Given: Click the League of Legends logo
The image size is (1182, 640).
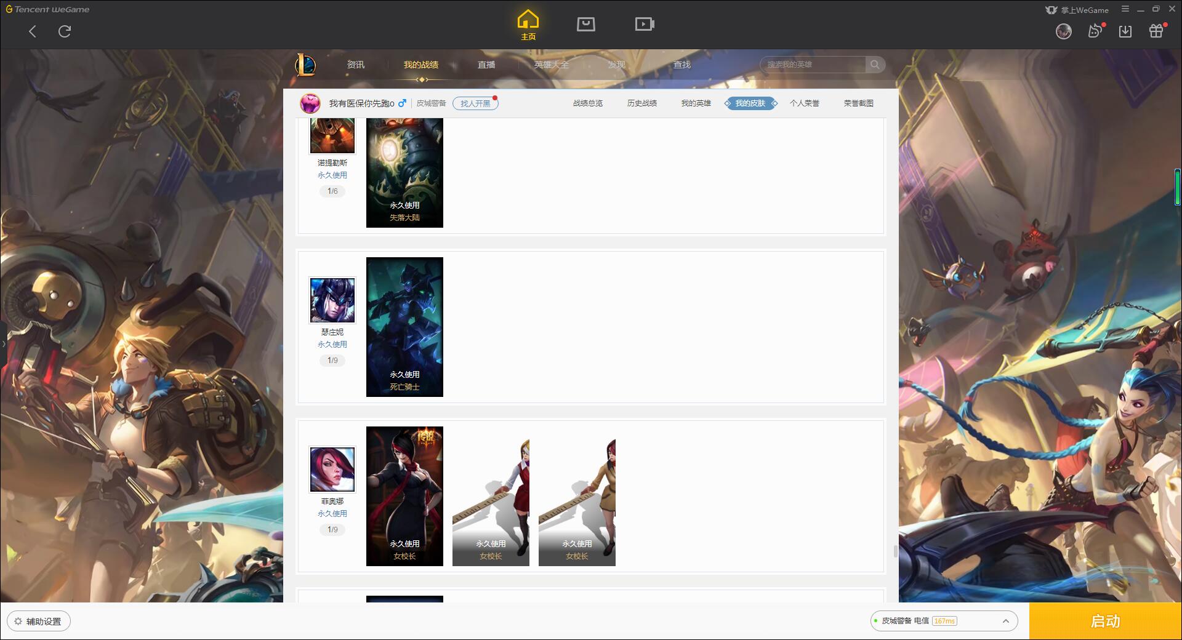Looking at the screenshot, I should coord(305,64).
